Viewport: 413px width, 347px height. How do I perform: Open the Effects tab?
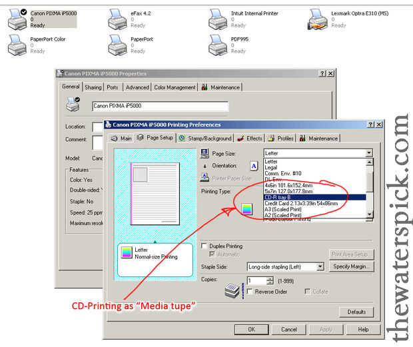[250, 139]
